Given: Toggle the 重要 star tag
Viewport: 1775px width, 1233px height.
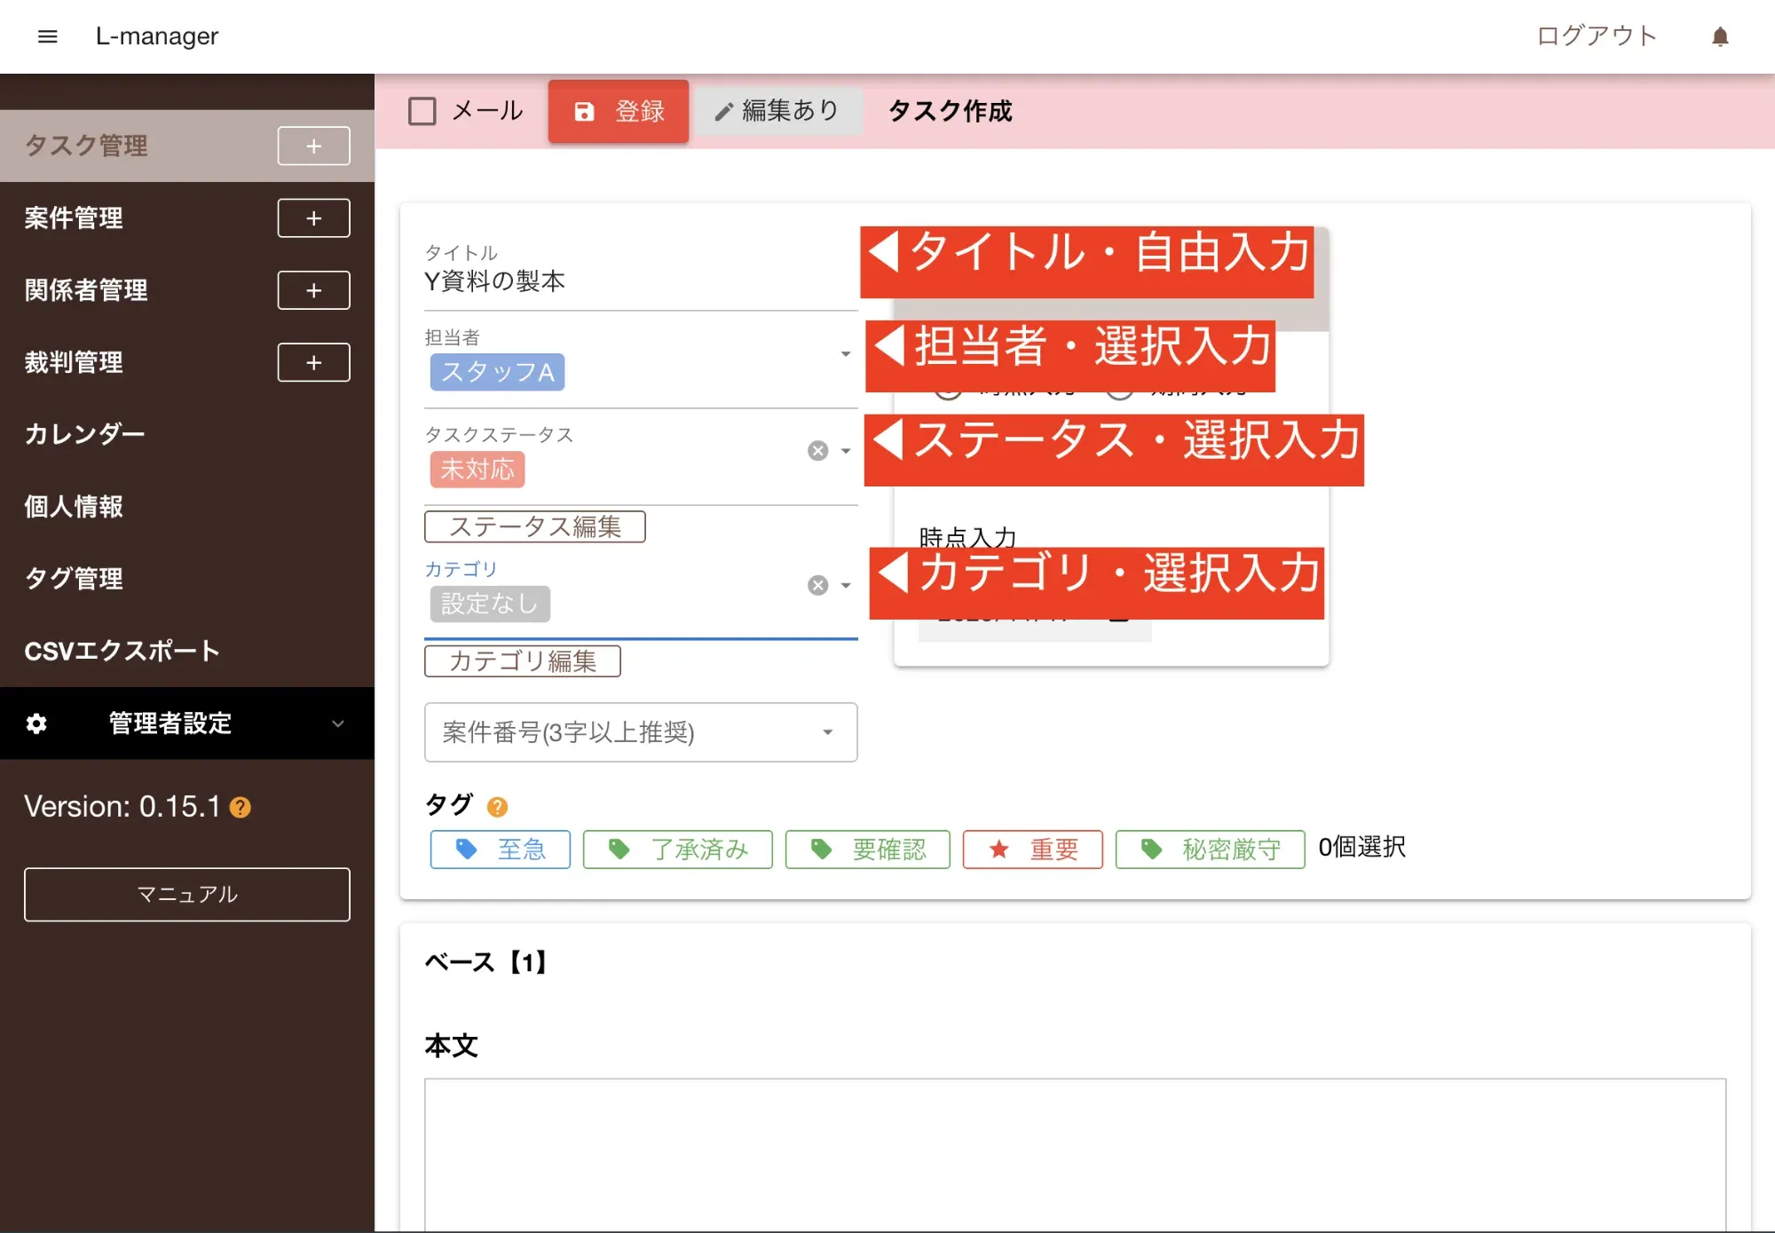Looking at the screenshot, I should tap(1032, 850).
